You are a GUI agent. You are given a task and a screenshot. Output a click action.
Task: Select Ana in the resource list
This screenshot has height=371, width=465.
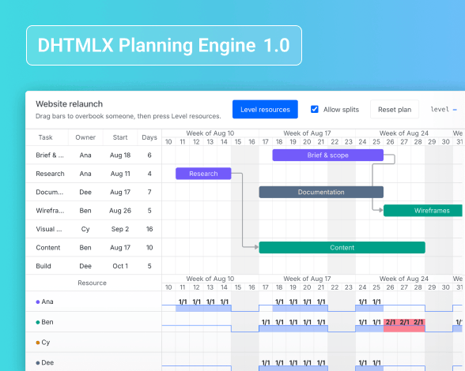[x=47, y=302]
